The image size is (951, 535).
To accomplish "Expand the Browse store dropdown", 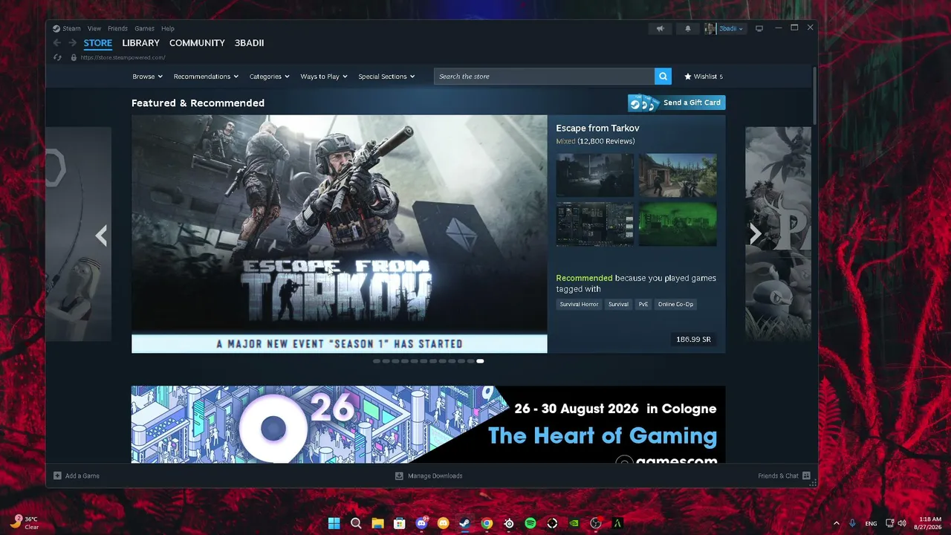I will click(x=147, y=77).
